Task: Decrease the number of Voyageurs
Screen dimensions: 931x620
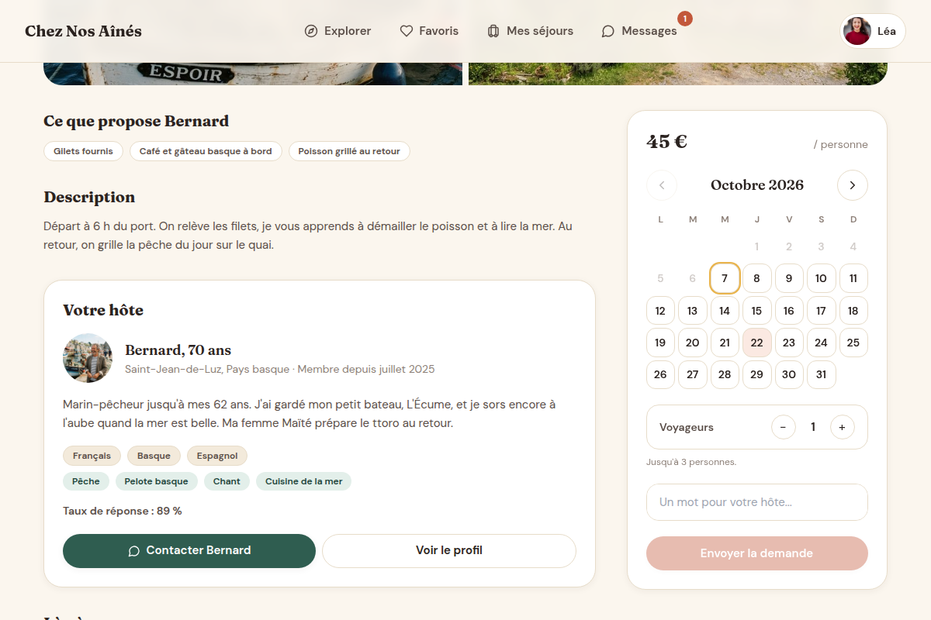Action: [783, 427]
